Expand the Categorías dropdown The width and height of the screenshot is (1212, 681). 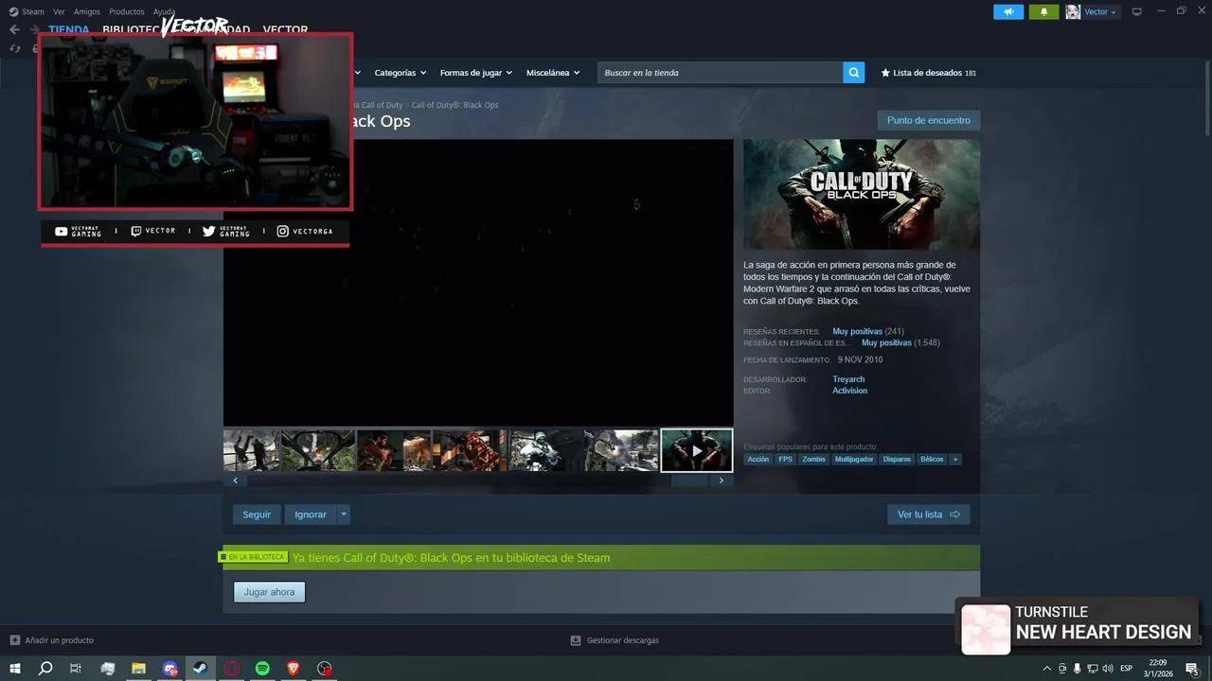(400, 73)
